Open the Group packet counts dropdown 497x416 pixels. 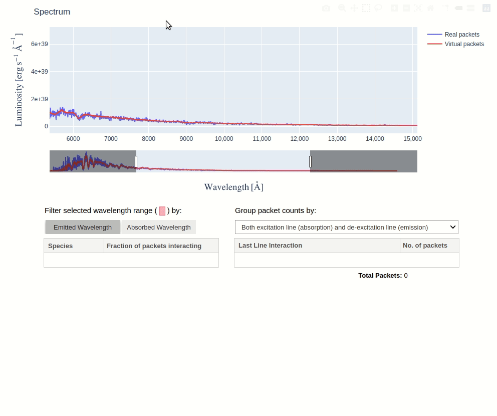click(346, 227)
